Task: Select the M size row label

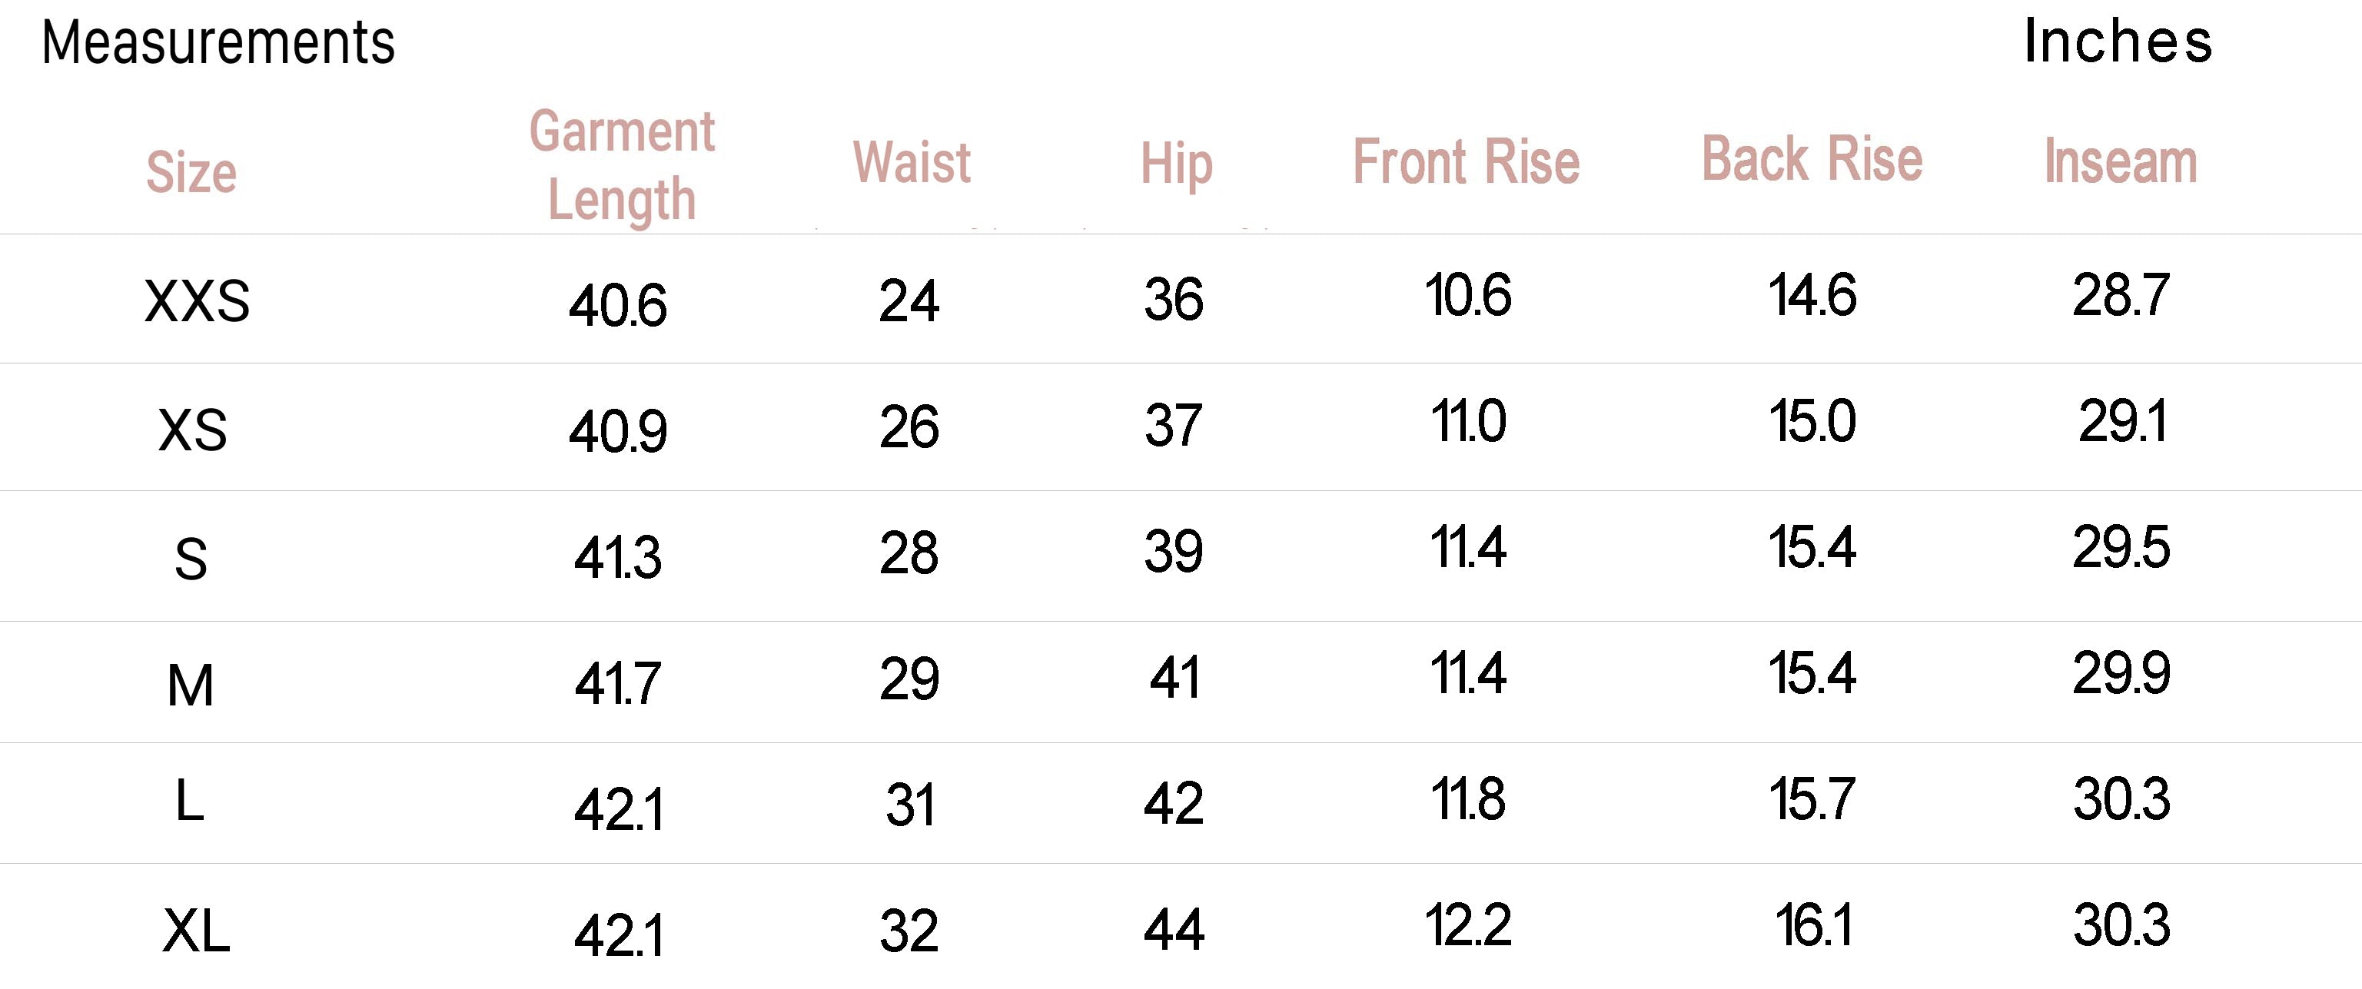Action: [191, 685]
